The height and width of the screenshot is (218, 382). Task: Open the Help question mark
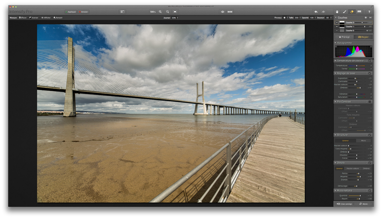[369, 12]
